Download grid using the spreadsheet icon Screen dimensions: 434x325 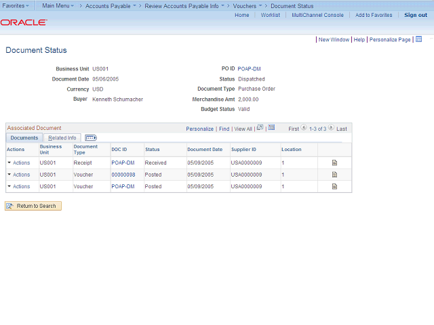click(x=271, y=128)
